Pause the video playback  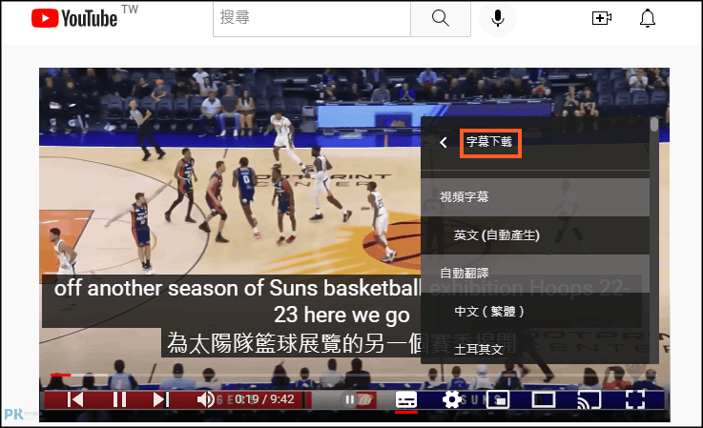tap(119, 399)
